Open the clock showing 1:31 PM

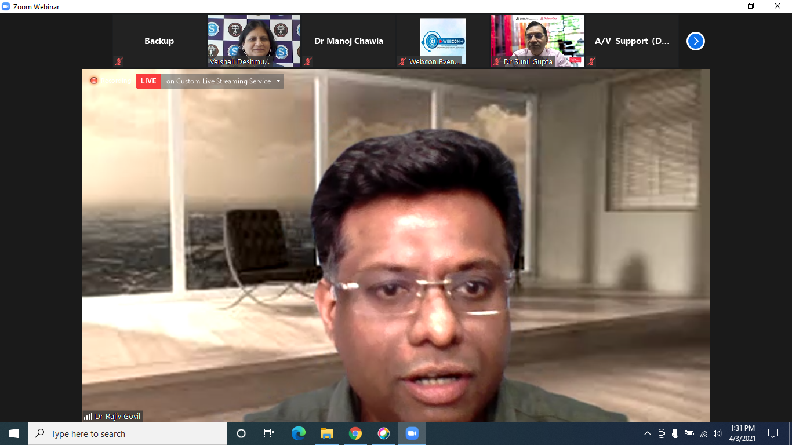(x=742, y=433)
